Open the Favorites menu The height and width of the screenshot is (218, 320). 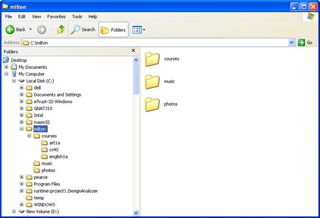pos(56,17)
